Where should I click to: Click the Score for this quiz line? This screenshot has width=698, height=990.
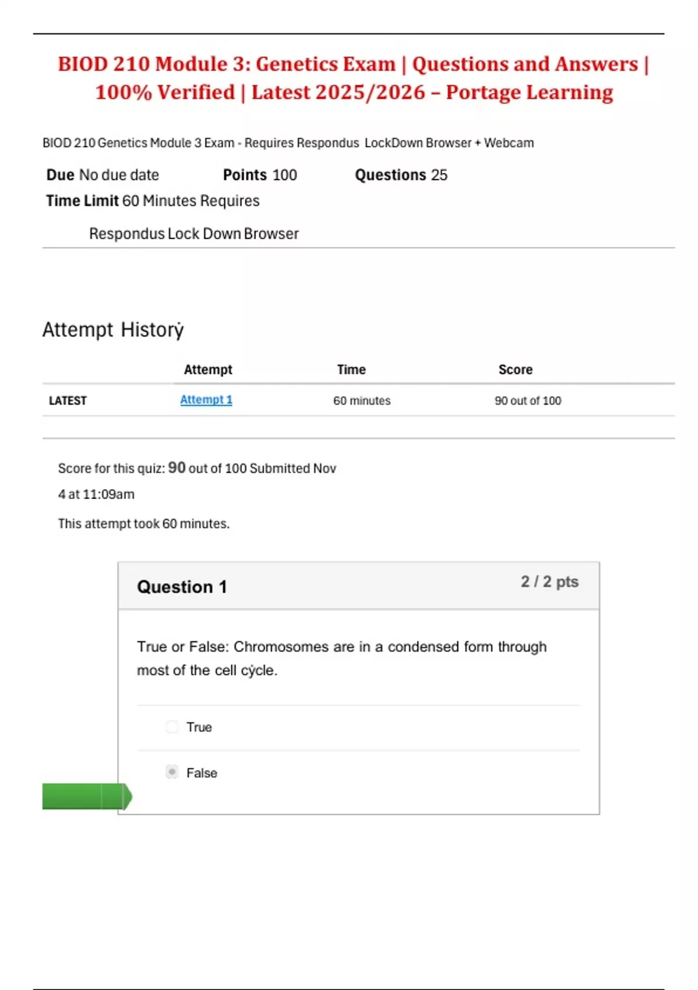click(x=197, y=468)
